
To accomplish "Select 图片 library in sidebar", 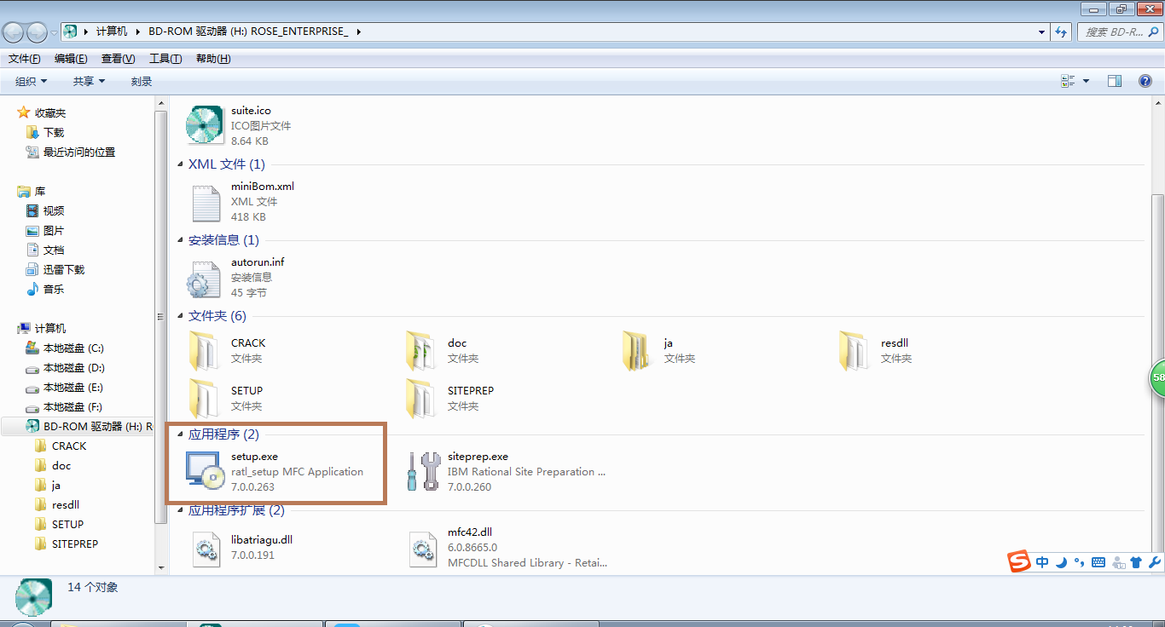I will tap(54, 230).
